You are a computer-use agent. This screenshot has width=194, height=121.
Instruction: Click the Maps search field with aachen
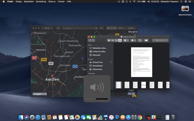tap(80, 28)
